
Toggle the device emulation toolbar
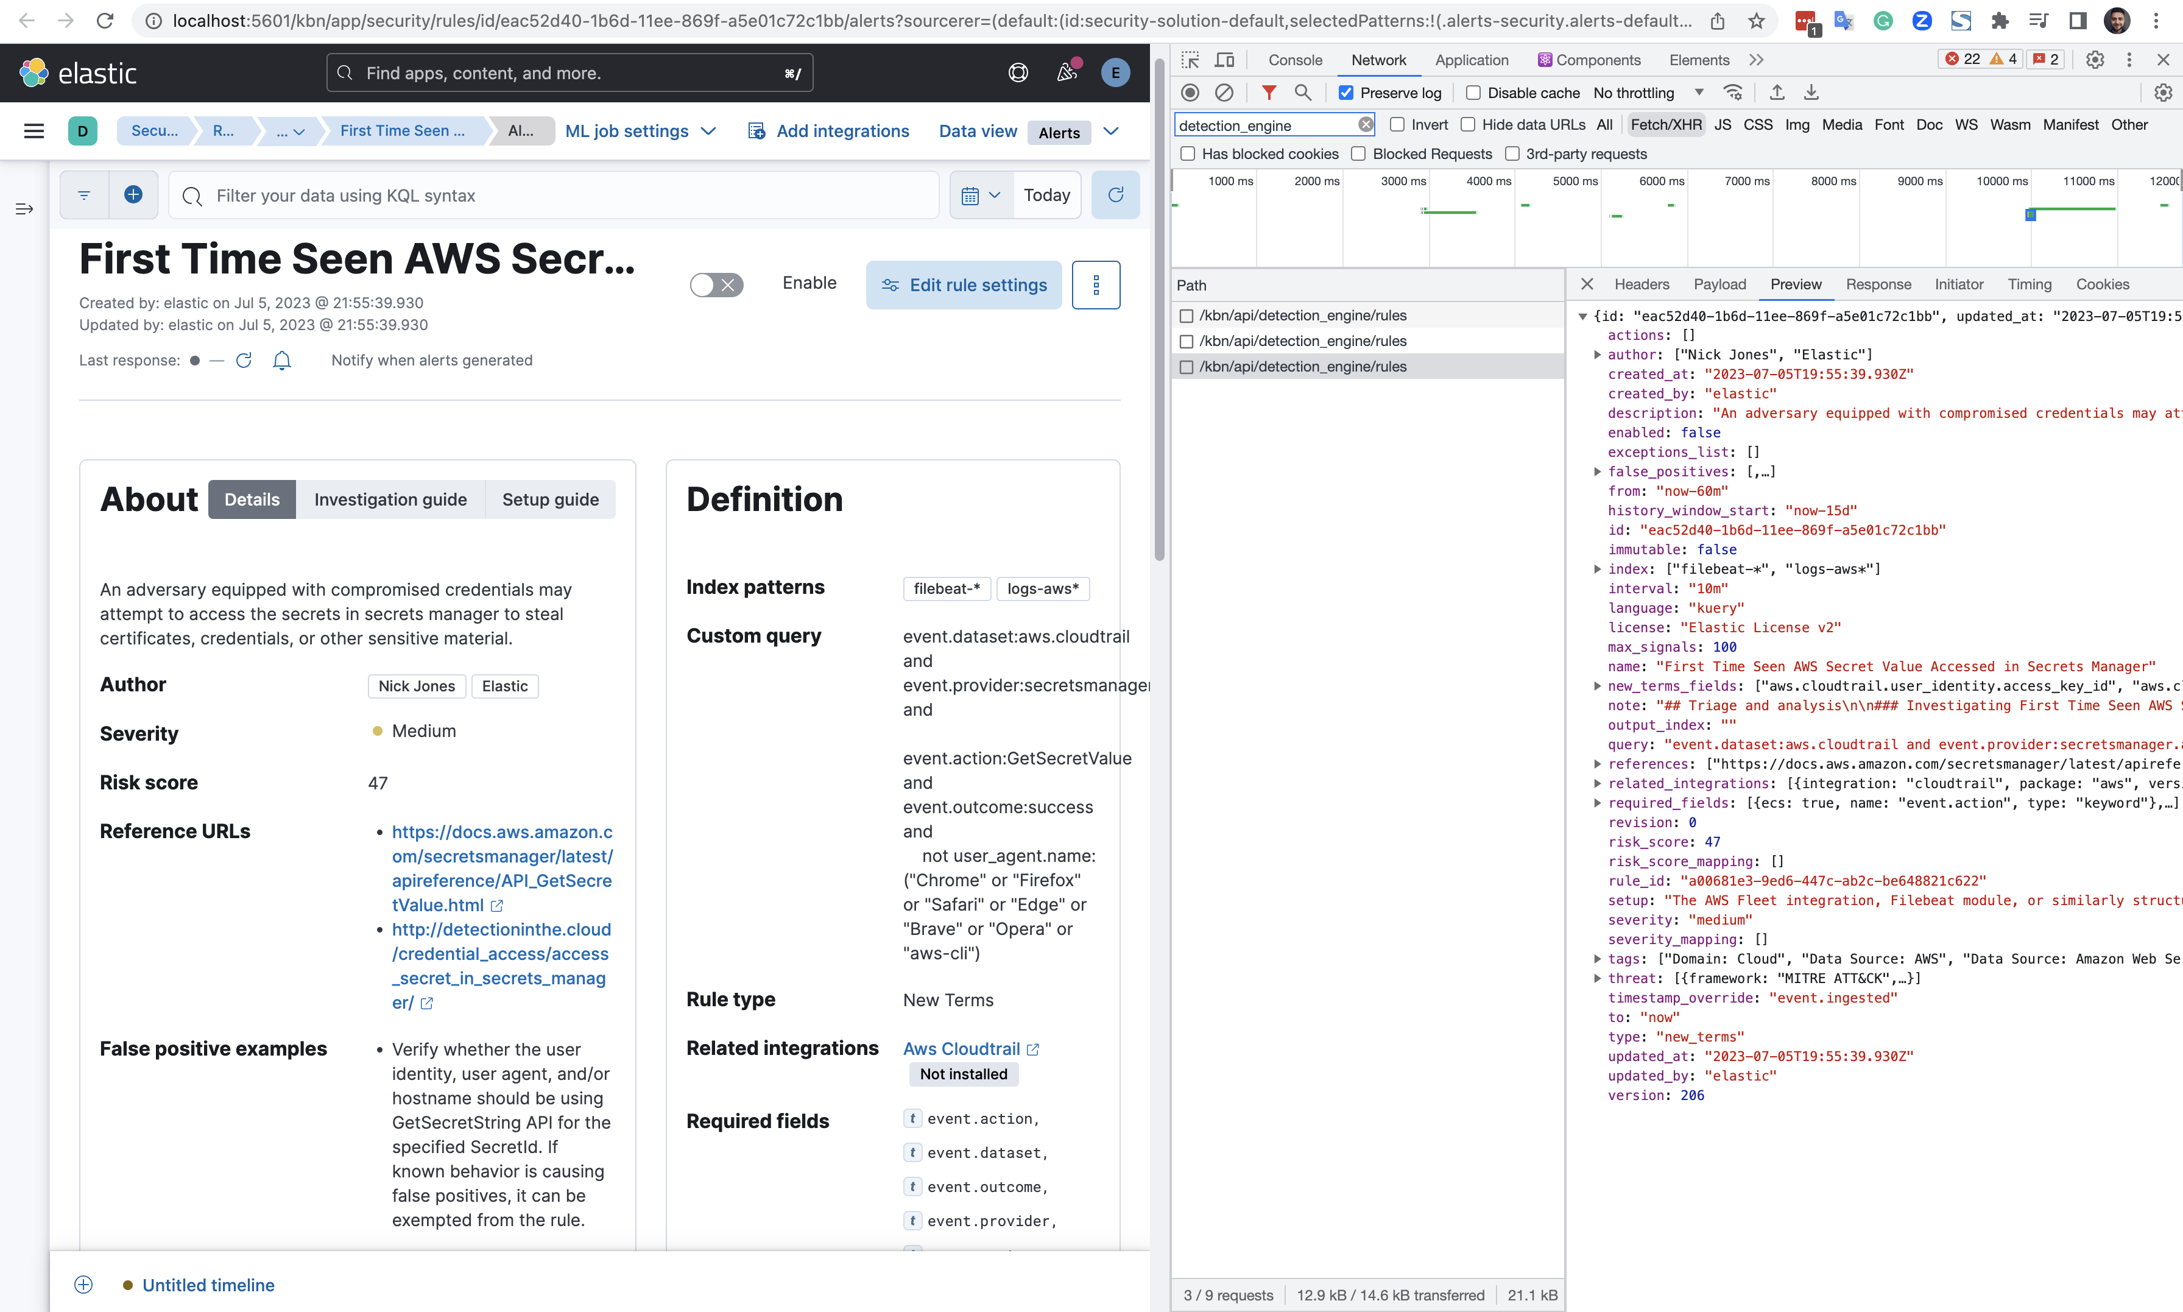point(1225,59)
